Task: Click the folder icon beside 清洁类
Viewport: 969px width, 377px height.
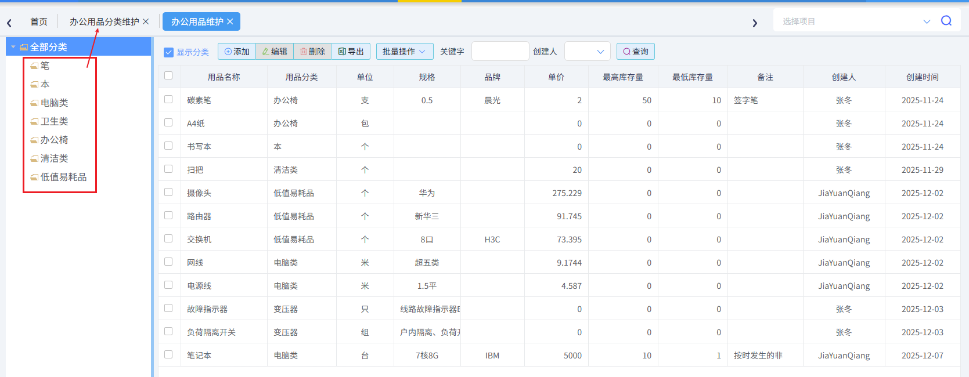Action: 34,159
